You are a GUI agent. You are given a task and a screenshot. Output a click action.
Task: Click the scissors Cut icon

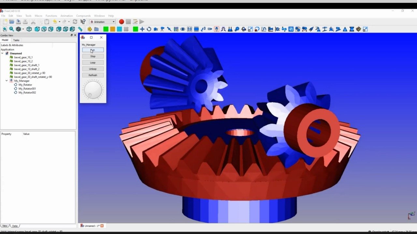(33, 22)
